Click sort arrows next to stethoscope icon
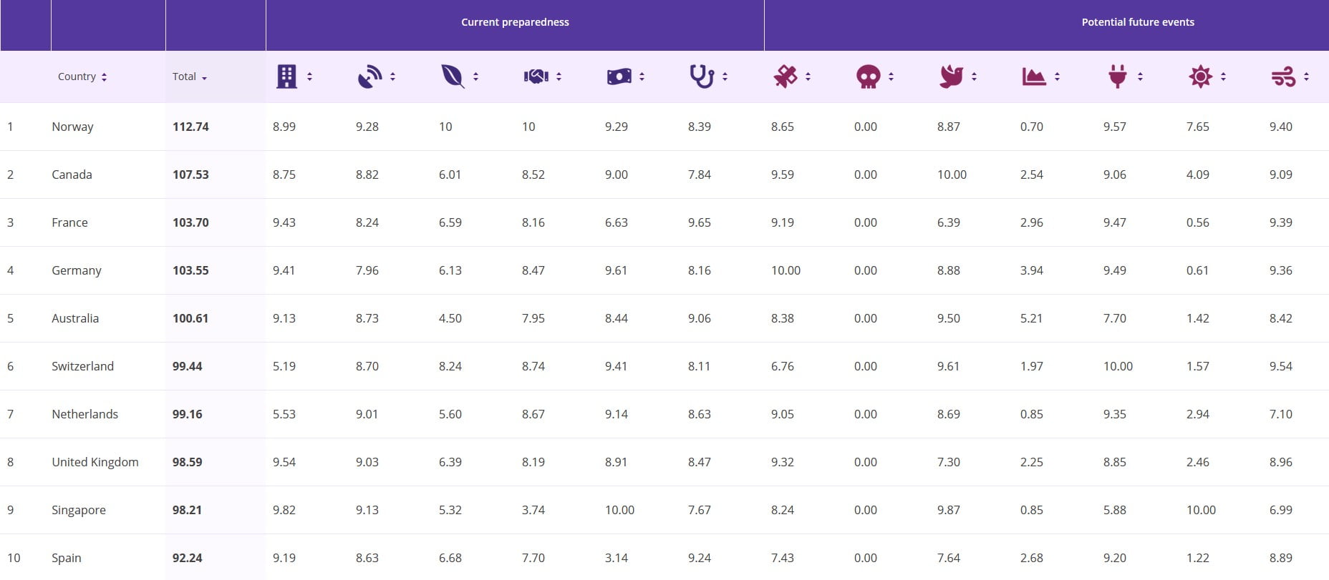Image resolution: width=1329 pixels, height=580 pixels. (x=725, y=77)
